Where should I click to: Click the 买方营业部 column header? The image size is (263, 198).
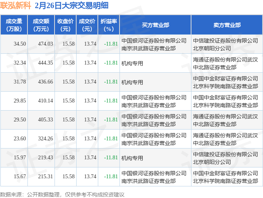155,25
